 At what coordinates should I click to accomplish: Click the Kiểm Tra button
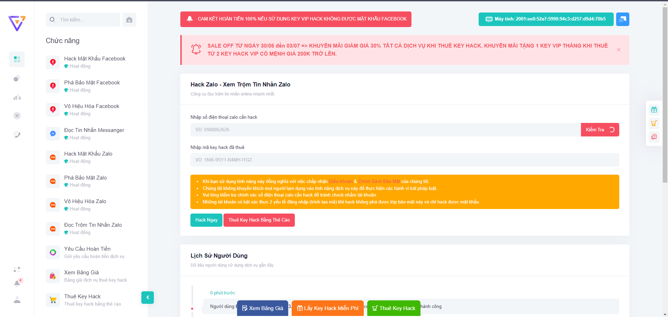[600, 130]
